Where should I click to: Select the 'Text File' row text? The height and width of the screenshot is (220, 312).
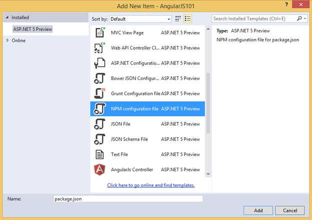point(119,155)
